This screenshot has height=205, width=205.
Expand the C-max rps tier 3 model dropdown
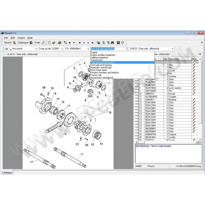pyautogui.click(x=62, y=49)
